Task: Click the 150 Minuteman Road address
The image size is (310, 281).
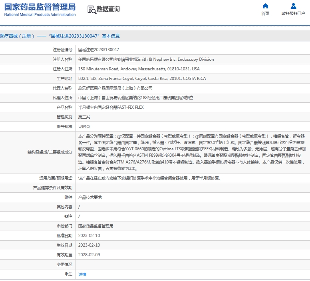Action: click(139, 69)
